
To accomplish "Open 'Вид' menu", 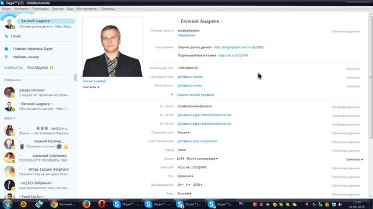I will coord(70,9).
